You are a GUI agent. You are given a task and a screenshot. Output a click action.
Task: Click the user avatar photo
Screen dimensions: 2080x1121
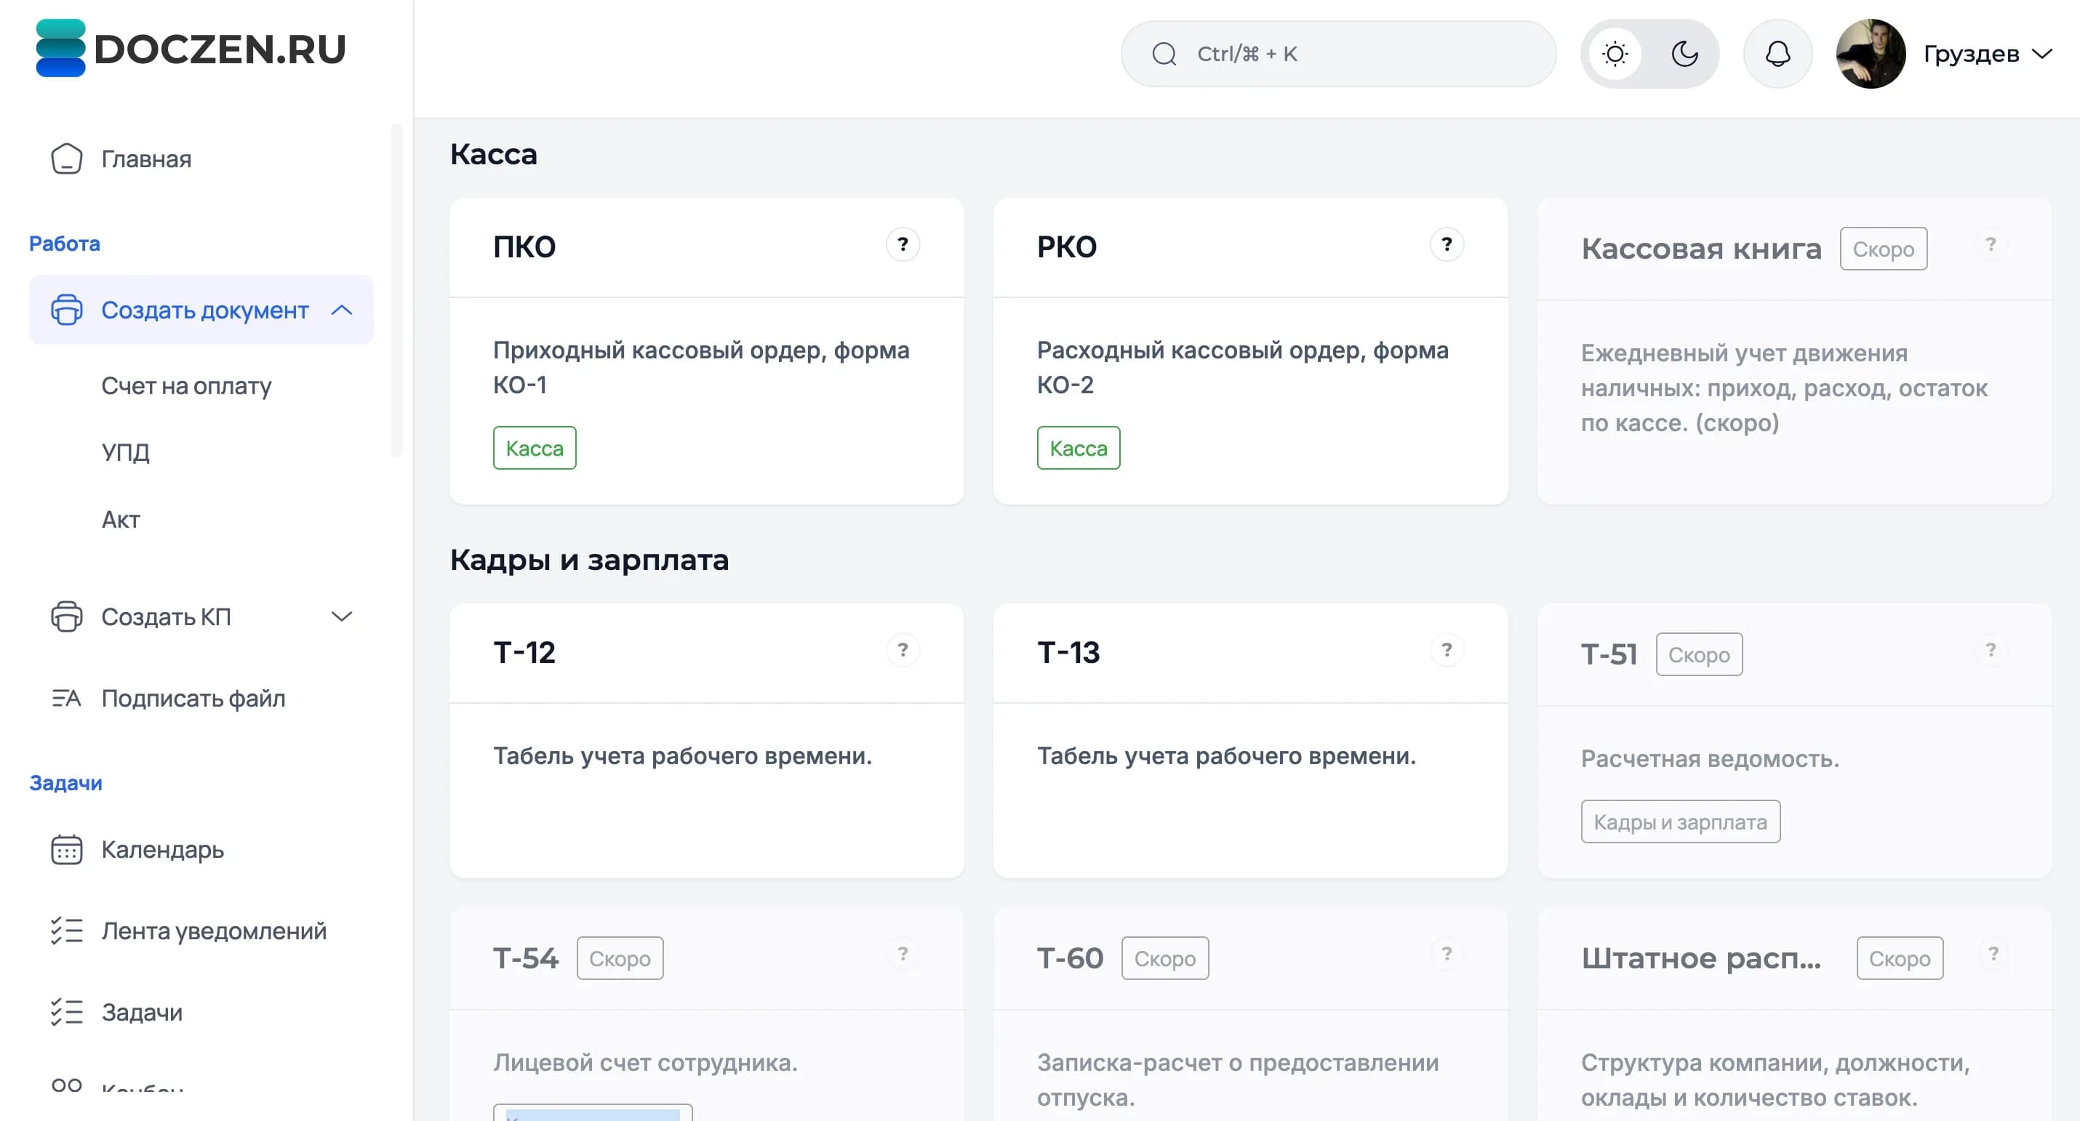pos(1871,54)
